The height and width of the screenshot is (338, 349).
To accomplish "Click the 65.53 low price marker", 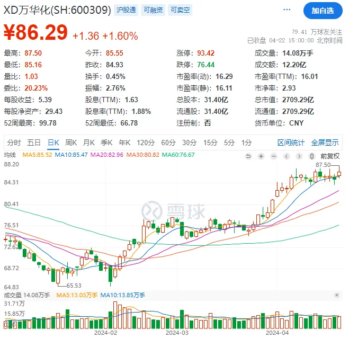I will (x=74, y=286).
